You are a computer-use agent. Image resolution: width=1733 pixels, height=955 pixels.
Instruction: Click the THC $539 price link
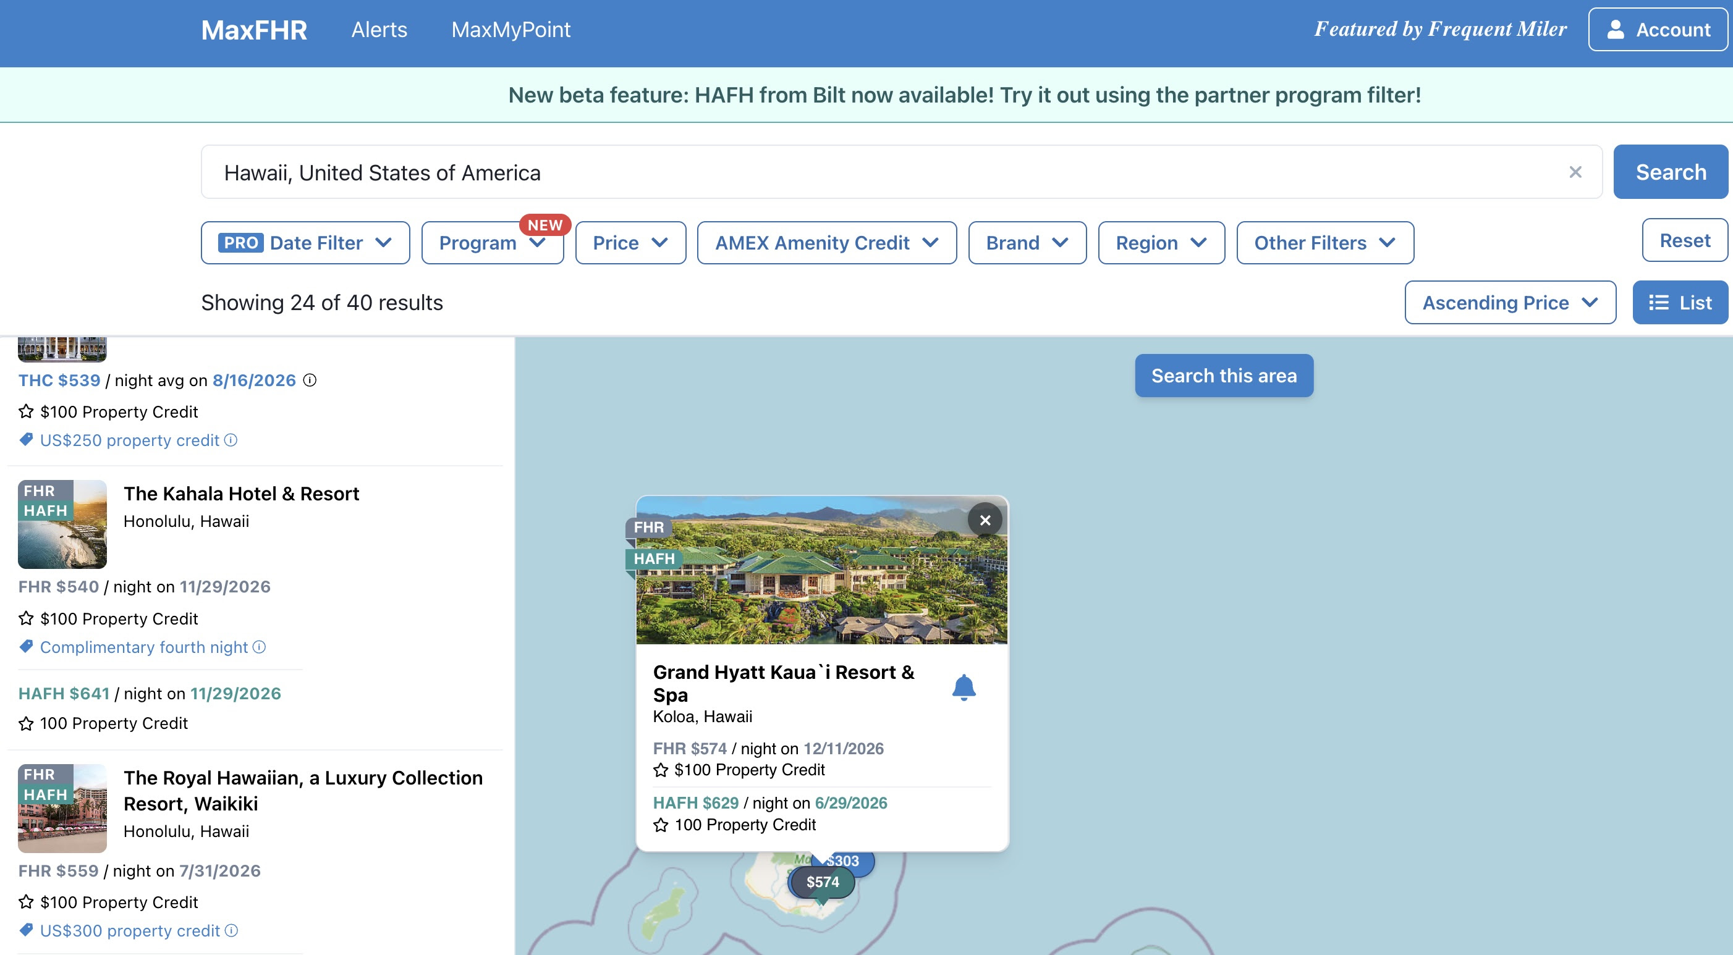click(x=59, y=380)
